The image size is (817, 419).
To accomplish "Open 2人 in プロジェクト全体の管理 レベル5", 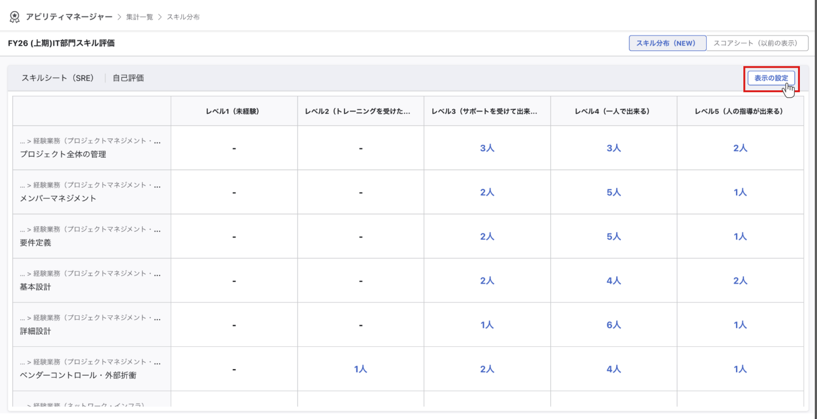I will 740,148.
